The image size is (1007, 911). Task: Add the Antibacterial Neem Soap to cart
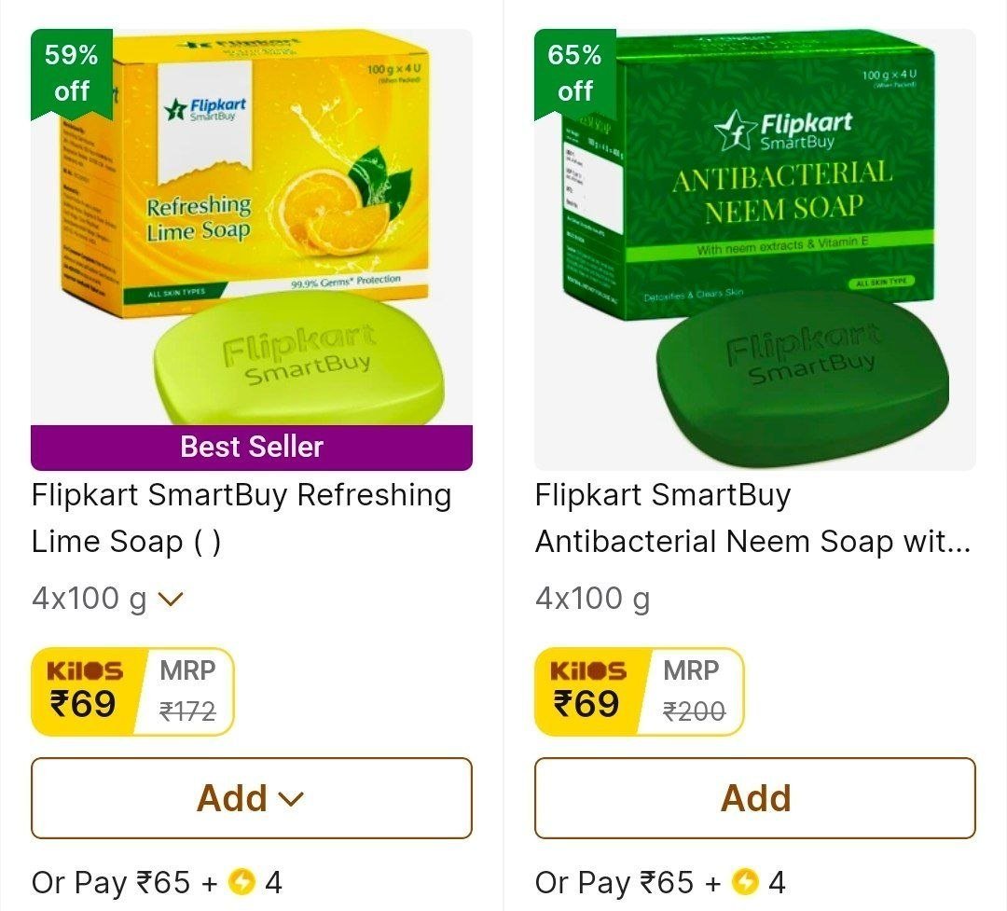755,798
